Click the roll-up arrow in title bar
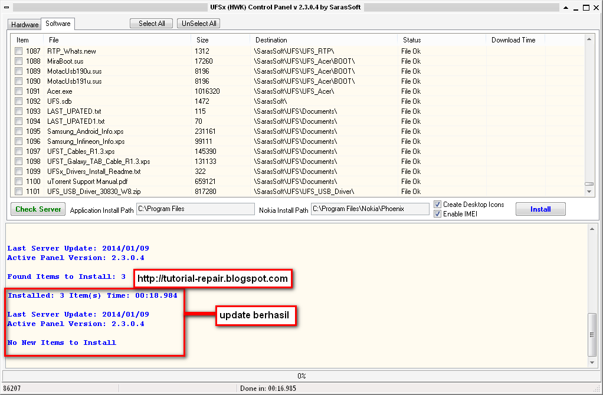The image size is (603, 395). (x=566, y=7)
